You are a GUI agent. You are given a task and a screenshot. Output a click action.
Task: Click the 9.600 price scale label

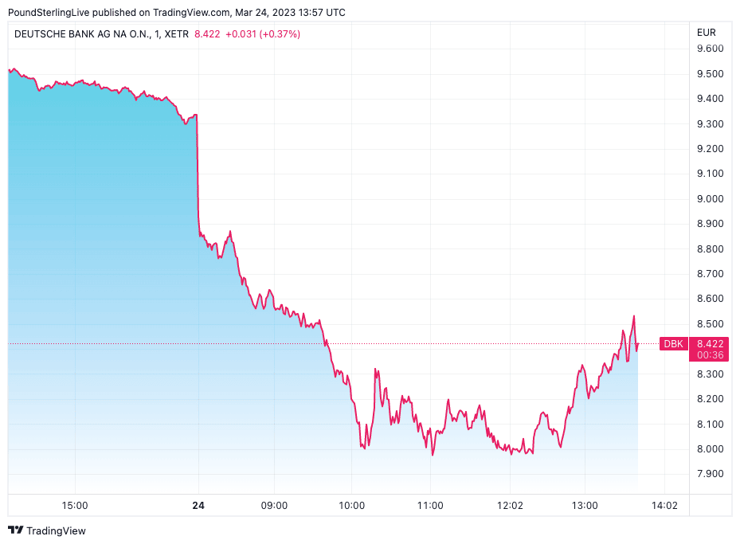[709, 49]
